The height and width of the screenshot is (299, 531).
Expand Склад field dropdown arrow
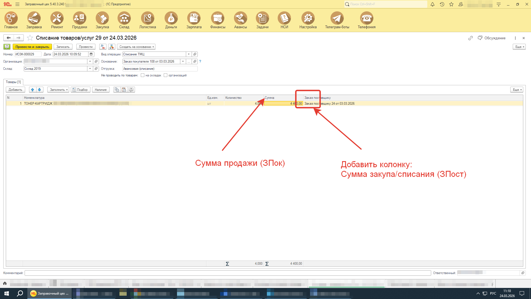pos(90,69)
